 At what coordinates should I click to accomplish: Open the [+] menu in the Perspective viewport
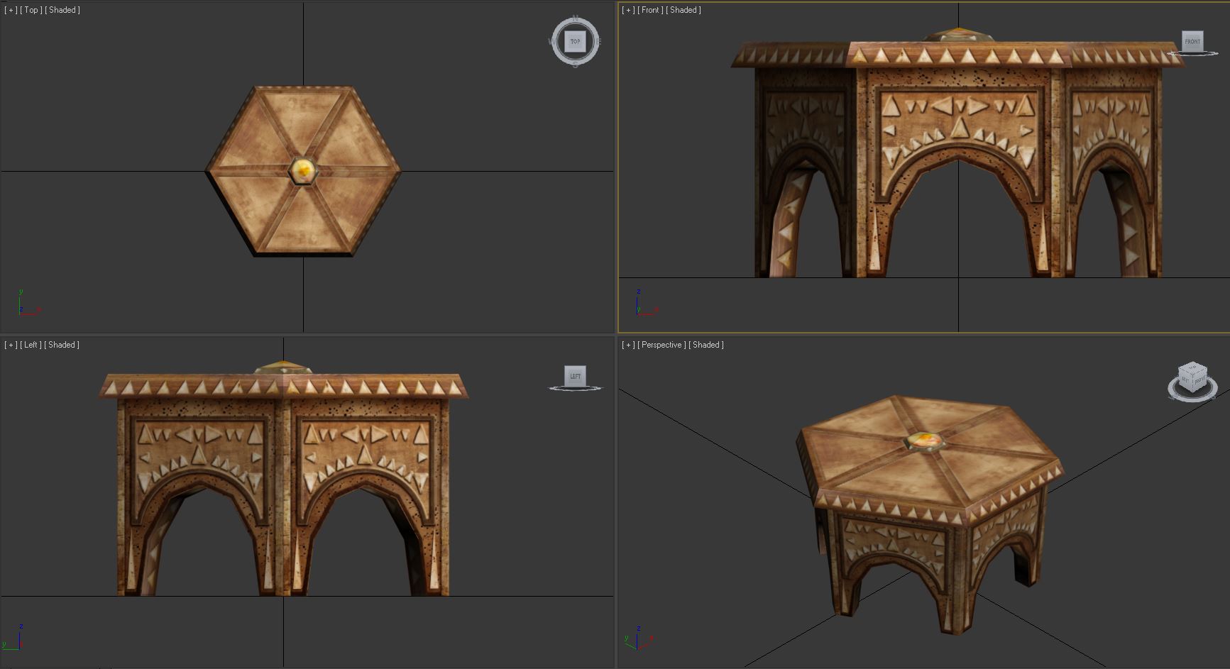pos(628,345)
